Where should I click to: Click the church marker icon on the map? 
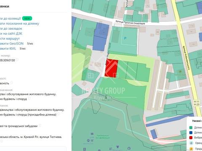(x=106, y=96)
